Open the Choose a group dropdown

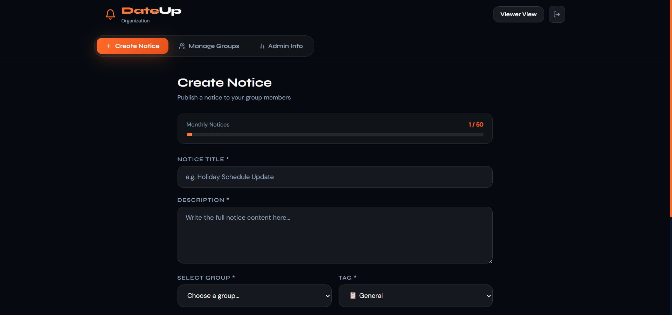255,296
